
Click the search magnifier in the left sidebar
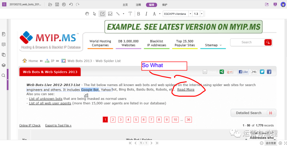pyautogui.click(x=3, y=76)
